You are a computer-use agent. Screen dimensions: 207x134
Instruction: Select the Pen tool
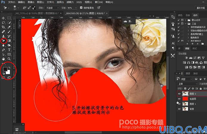tap(3, 50)
